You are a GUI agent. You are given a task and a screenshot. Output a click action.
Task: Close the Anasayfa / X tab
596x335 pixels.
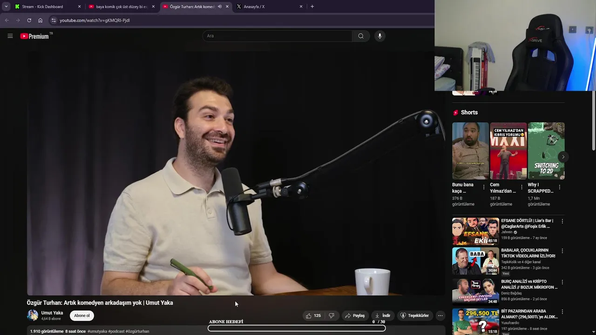(301, 7)
